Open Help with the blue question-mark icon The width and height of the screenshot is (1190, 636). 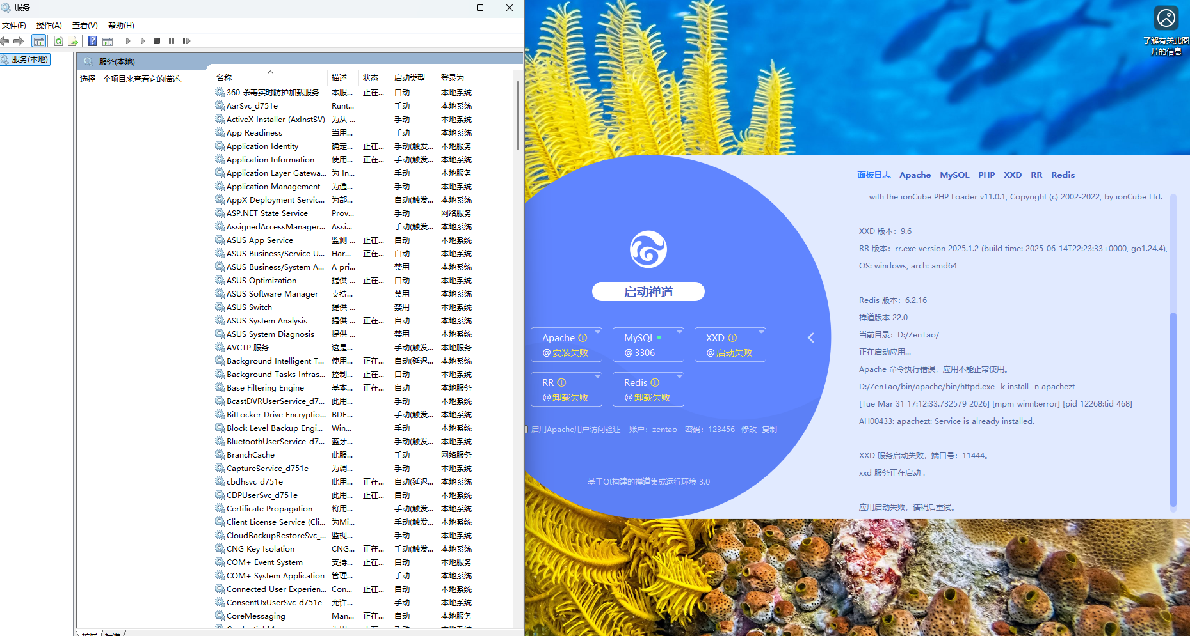93,41
